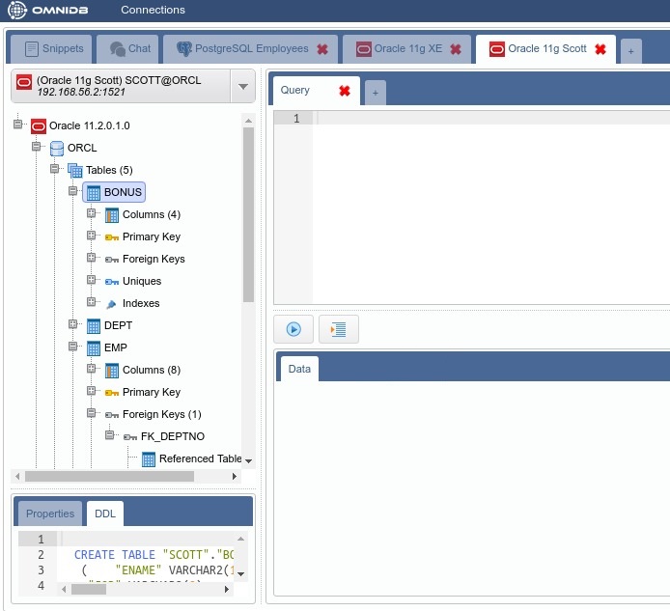Click the OmniDB logo

pyautogui.click(x=48, y=10)
